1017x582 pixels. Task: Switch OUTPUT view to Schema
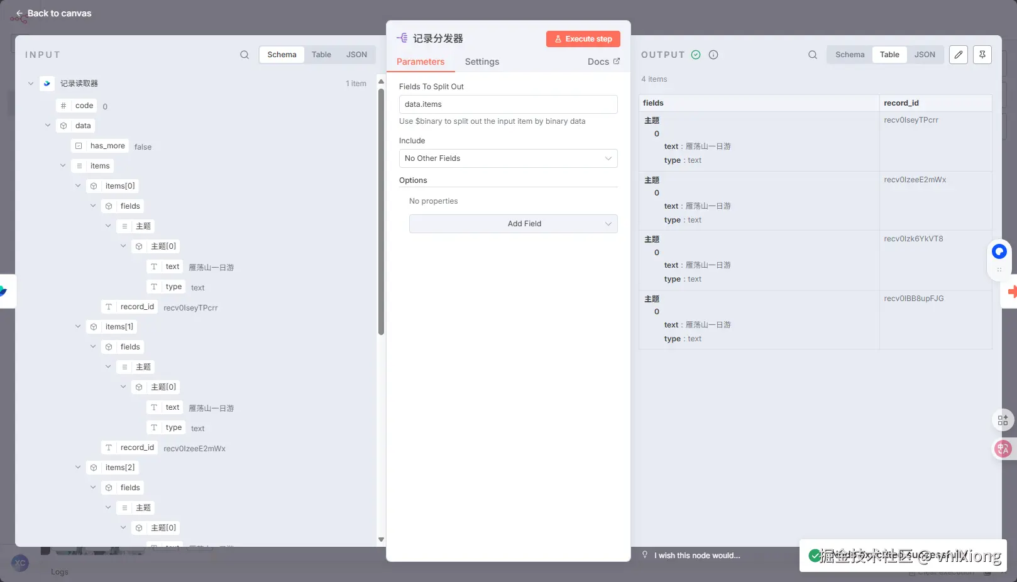pos(850,55)
